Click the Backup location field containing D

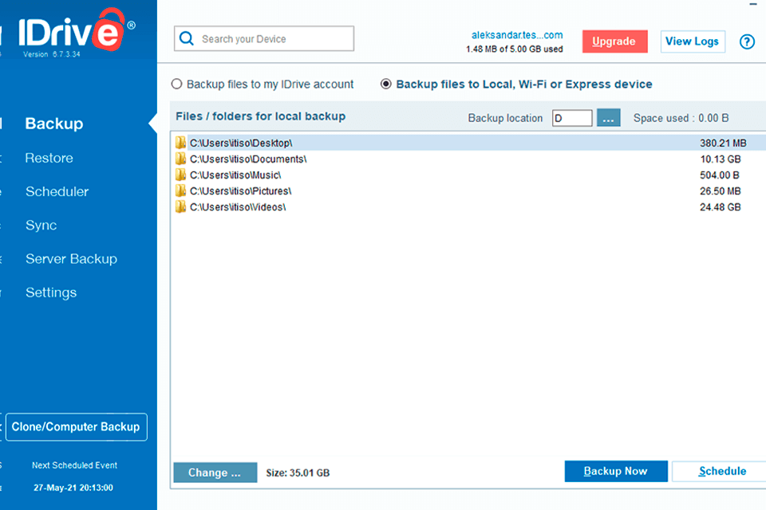pyautogui.click(x=572, y=118)
